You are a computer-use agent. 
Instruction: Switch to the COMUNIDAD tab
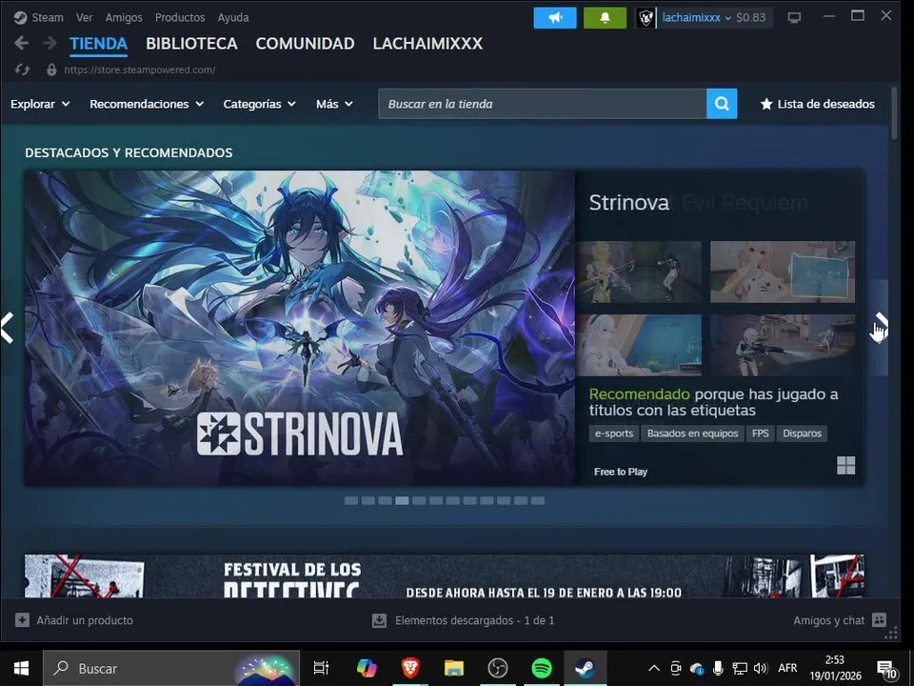click(x=305, y=44)
